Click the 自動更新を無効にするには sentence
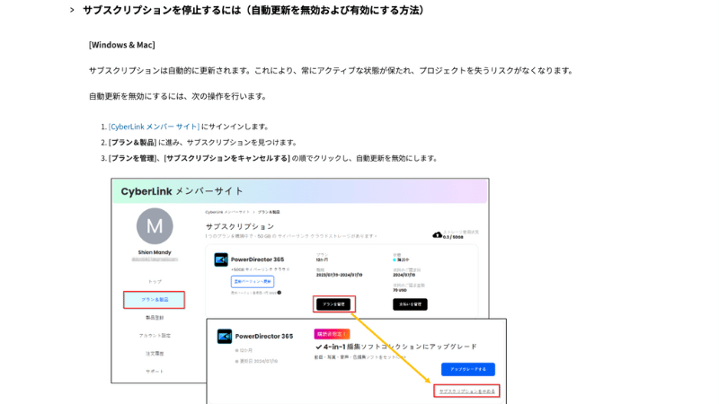719x404 pixels. tap(178, 96)
